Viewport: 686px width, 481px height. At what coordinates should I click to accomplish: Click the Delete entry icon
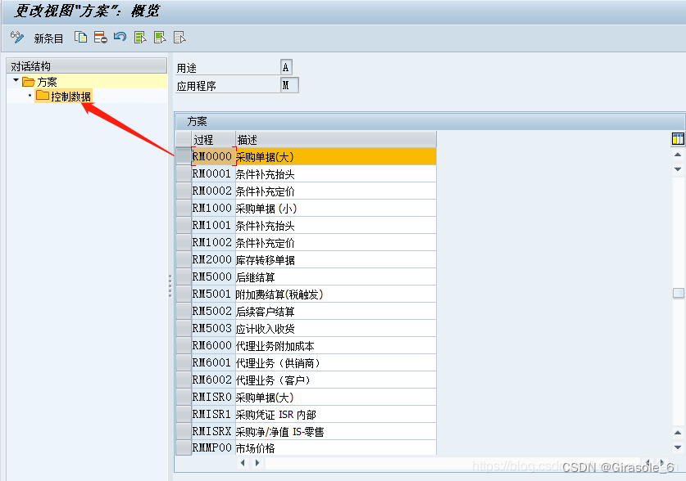[x=99, y=37]
